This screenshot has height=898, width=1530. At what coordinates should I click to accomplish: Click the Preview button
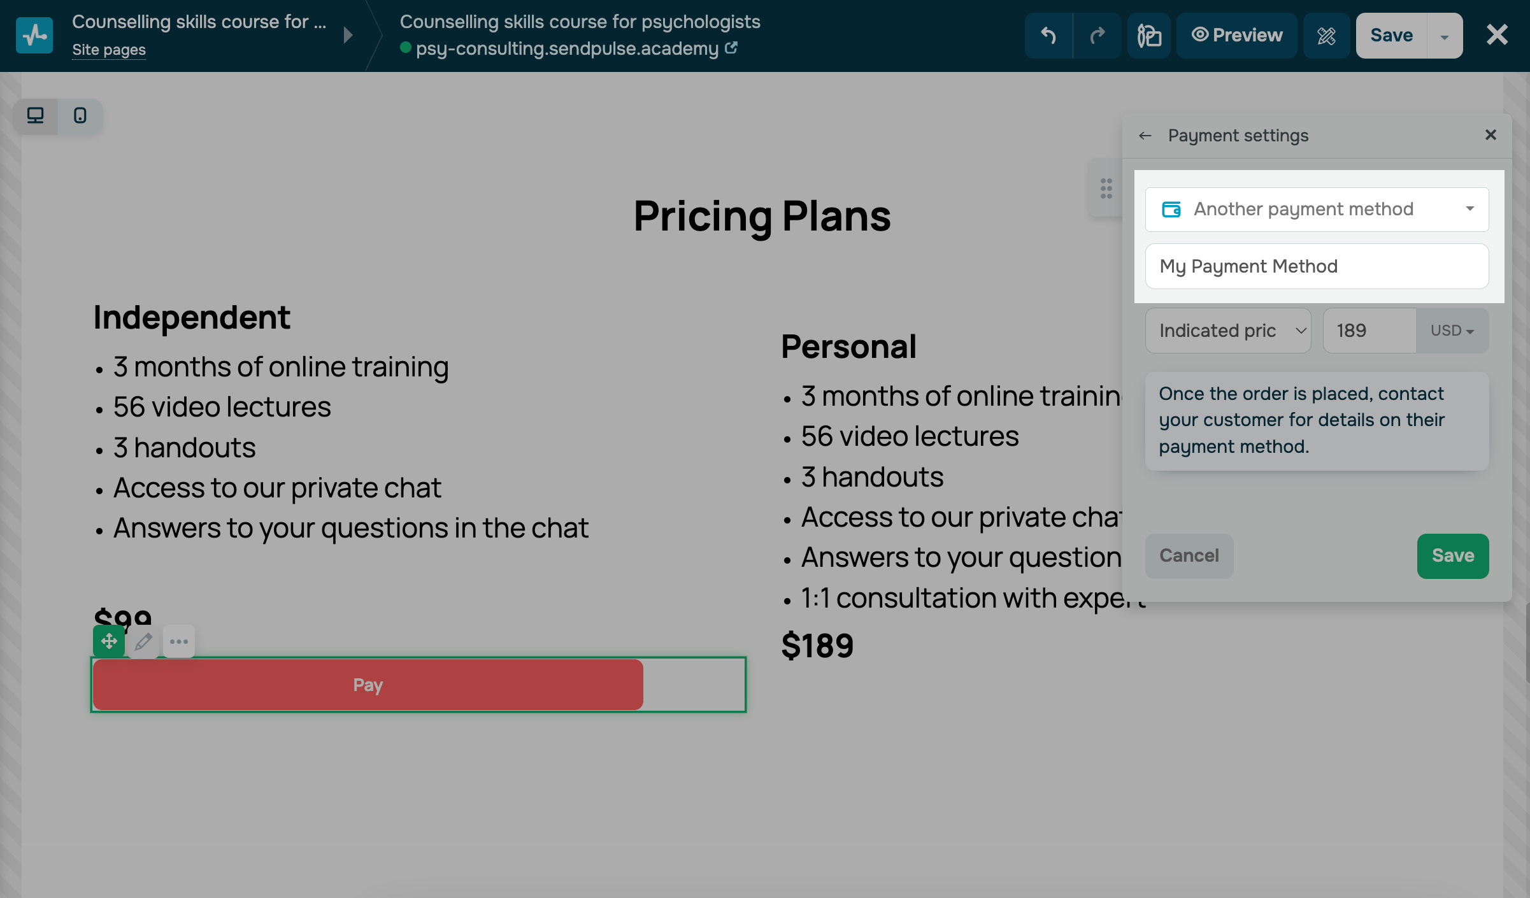[1237, 36]
